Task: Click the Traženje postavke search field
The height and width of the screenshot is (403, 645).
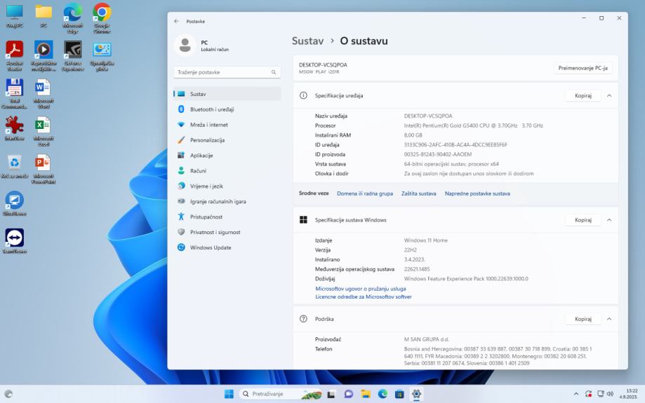Action: pyautogui.click(x=222, y=72)
